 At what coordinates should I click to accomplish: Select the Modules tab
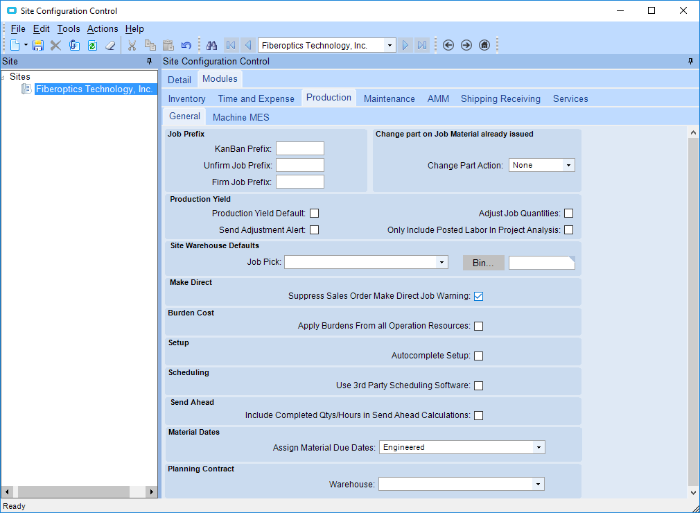[220, 78]
